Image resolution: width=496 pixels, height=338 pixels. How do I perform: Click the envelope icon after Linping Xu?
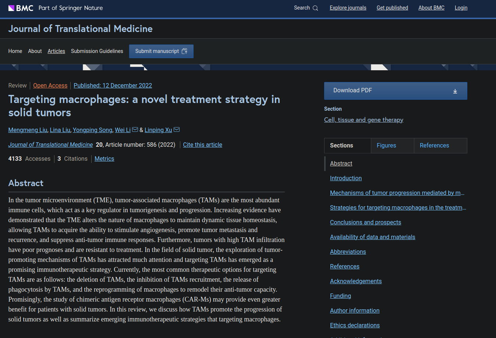click(177, 129)
